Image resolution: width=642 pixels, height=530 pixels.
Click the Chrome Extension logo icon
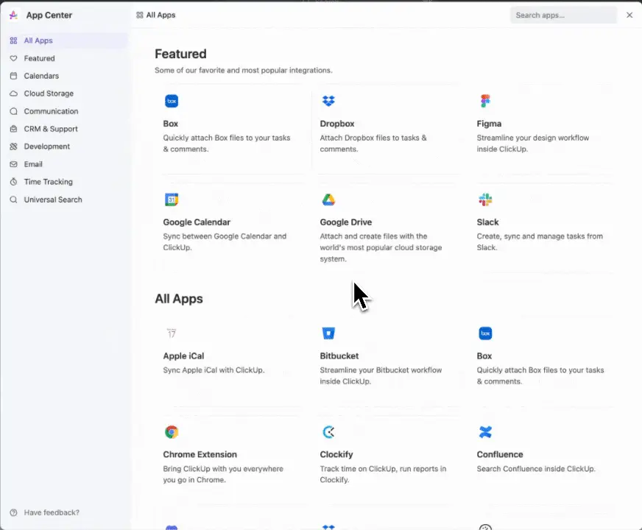point(172,432)
